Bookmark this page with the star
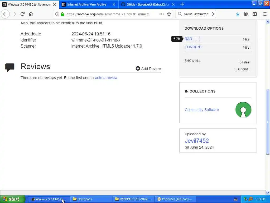270x203 pixels. [169, 14]
